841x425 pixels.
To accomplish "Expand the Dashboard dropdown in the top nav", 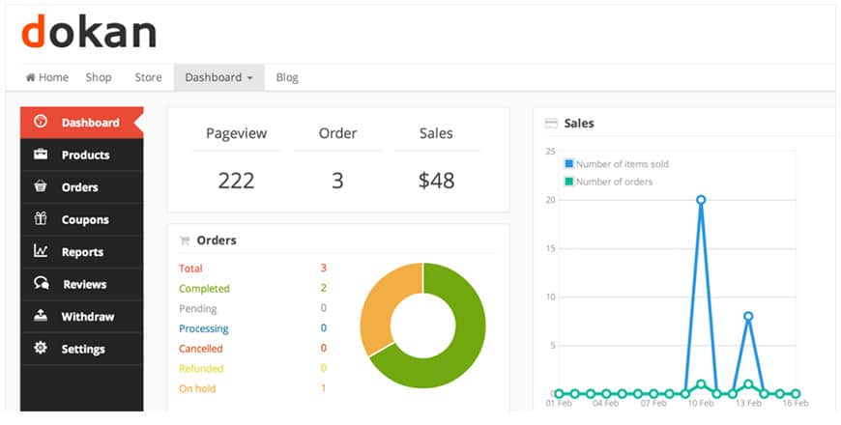I will pyautogui.click(x=218, y=77).
